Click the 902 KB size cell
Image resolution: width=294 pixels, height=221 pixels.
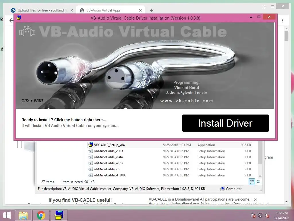tap(246, 145)
